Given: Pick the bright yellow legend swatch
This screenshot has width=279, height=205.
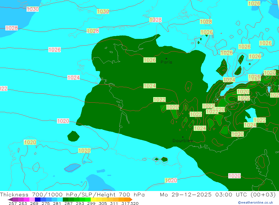Looking at the screenshot, I should [x=93, y=199].
